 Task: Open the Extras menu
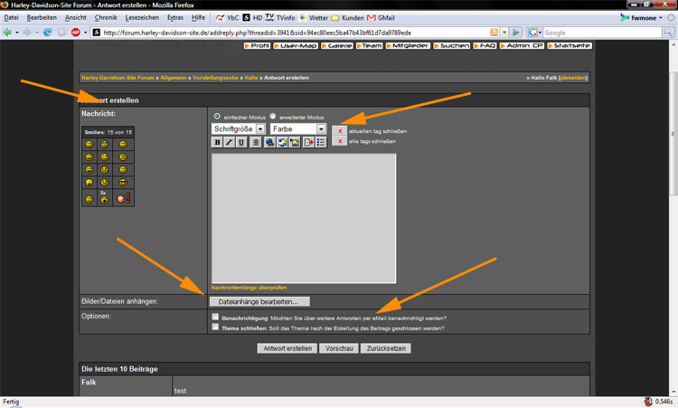point(174,17)
